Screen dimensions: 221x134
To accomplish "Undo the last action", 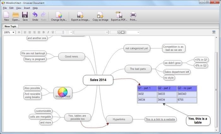I will click(35, 16).
